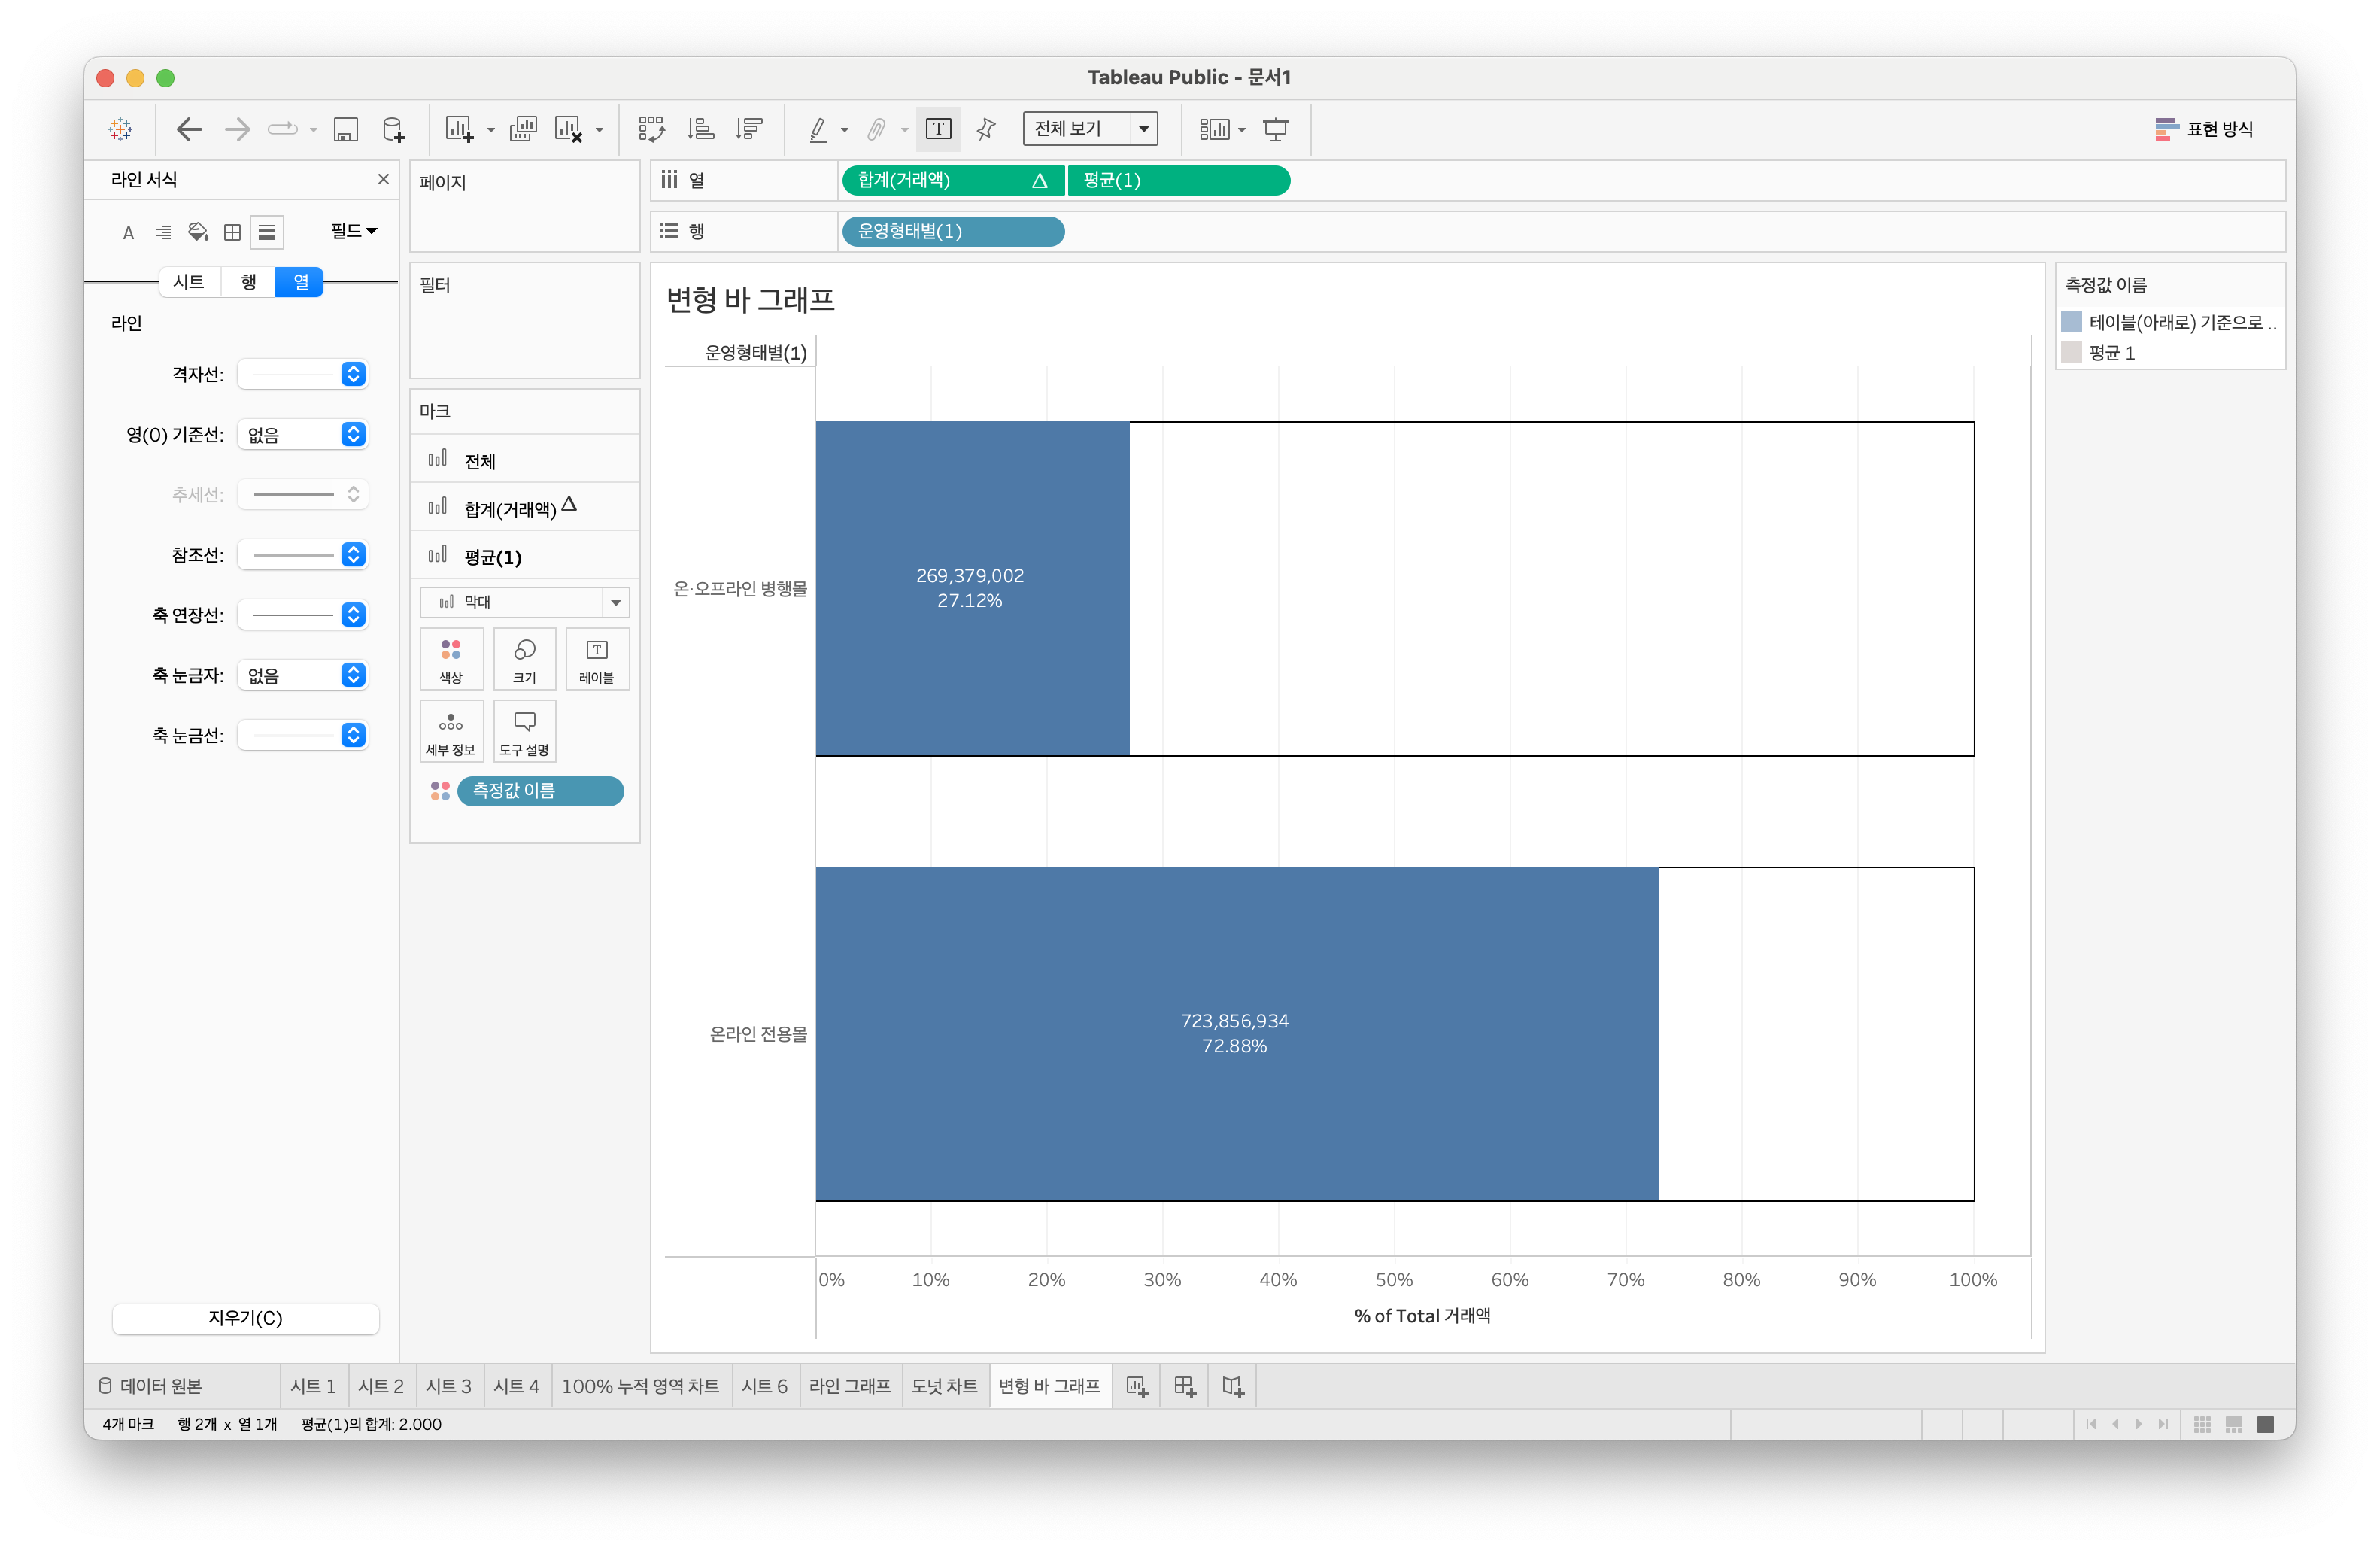Open the 표현 방식 panel
The width and height of the screenshot is (2380, 1551).
(x=2204, y=129)
